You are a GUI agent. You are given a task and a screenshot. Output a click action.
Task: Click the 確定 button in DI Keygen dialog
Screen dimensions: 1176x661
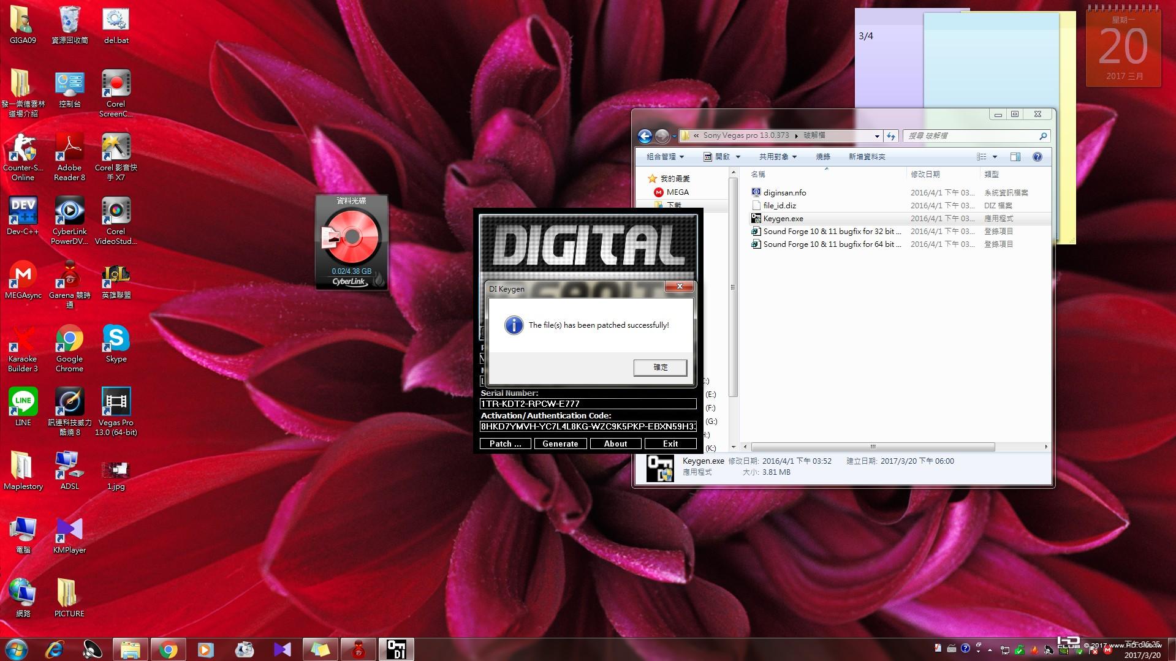click(660, 368)
